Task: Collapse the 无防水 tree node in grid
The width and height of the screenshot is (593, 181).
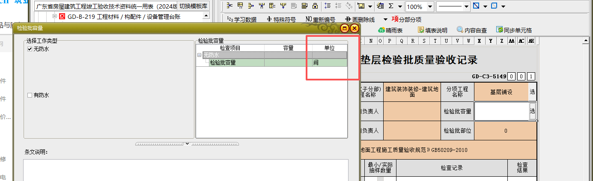Action: 199,55
